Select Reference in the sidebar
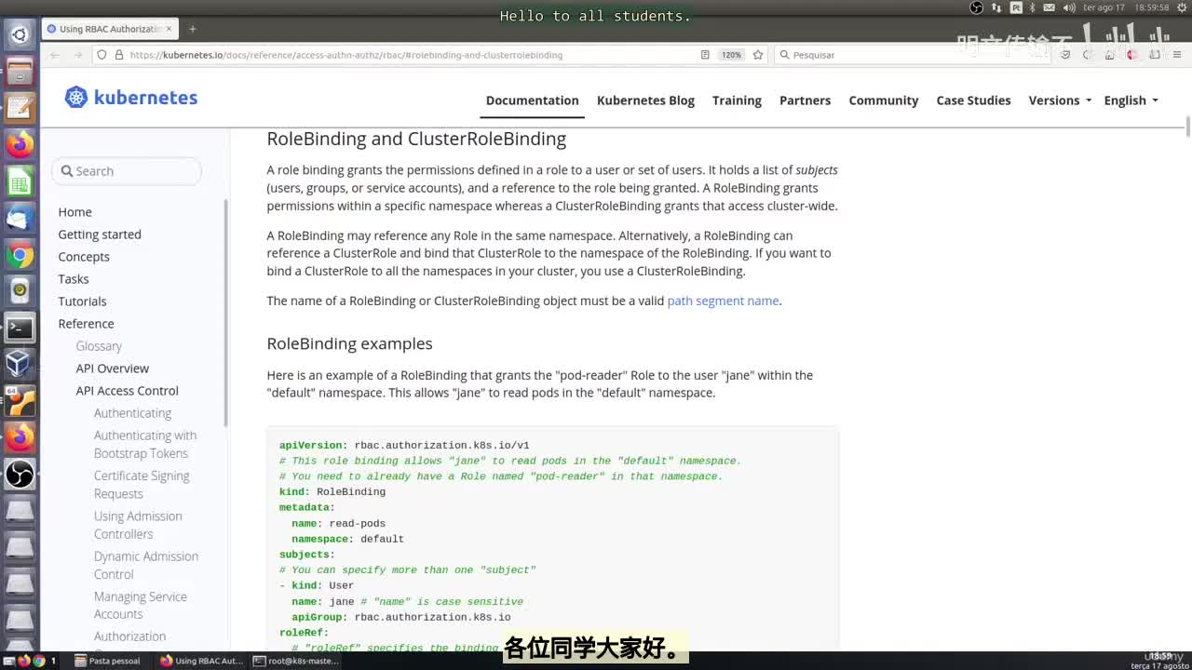1192x670 pixels. click(86, 324)
